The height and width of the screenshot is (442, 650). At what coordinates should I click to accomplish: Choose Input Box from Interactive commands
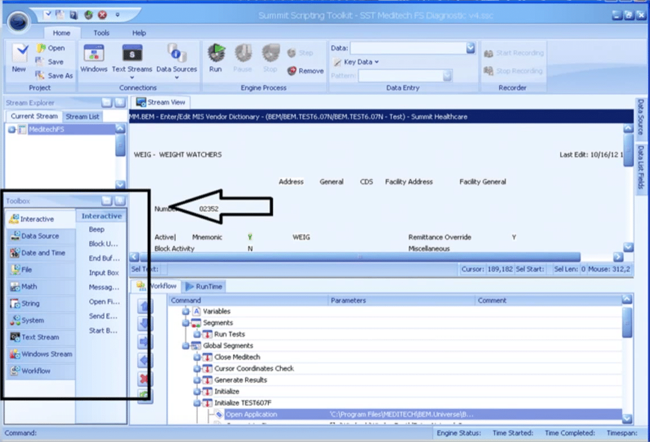(x=104, y=273)
